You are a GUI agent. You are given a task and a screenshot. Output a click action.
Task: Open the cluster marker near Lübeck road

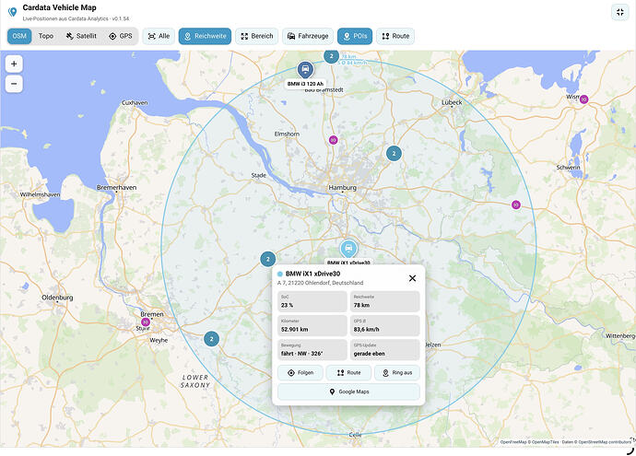tap(394, 153)
